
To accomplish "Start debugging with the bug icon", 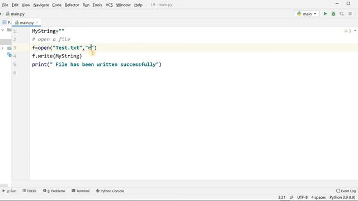I will [x=333, y=14].
